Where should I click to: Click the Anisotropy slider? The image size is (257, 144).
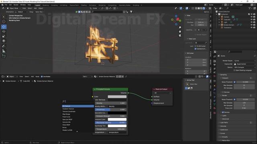tap(111, 110)
